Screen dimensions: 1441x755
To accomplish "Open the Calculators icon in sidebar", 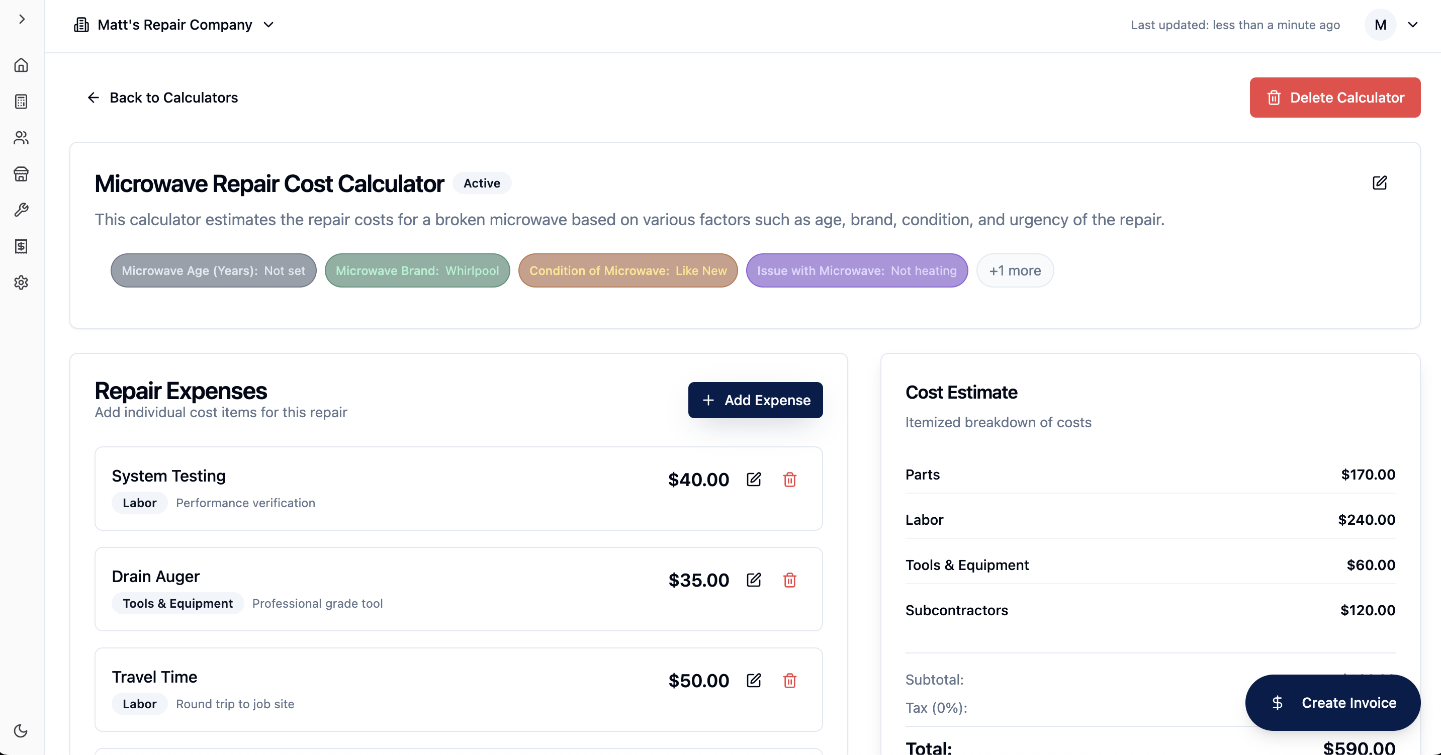I will [x=21, y=102].
